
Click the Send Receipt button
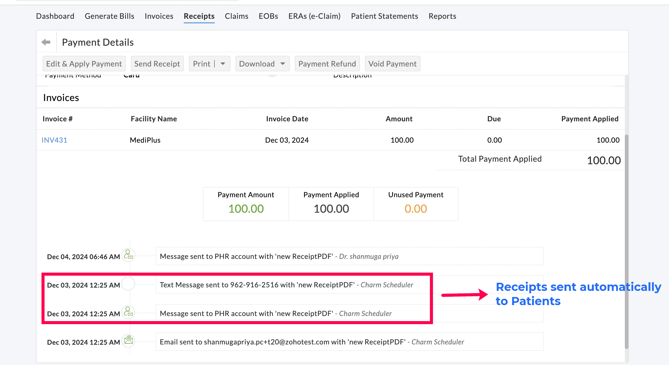(157, 63)
